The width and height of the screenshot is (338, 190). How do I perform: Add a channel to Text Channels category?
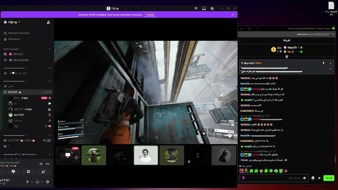click(49, 49)
